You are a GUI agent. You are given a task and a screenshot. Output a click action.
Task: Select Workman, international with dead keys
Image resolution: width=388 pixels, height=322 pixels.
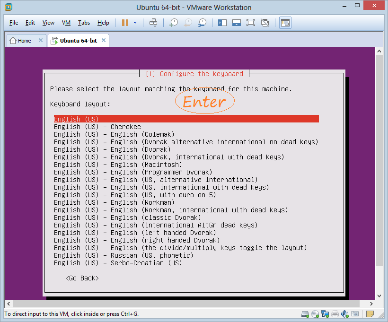[x=171, y=210]
